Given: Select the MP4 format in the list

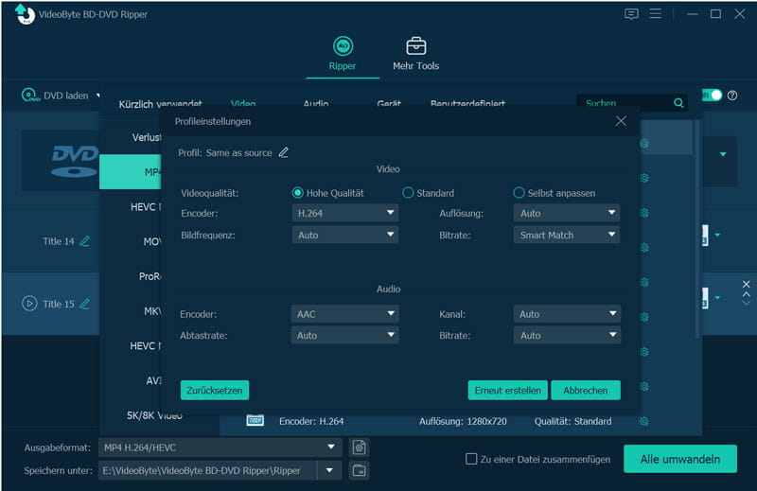Looking at the screenshot, I should (x=131, y=171).
